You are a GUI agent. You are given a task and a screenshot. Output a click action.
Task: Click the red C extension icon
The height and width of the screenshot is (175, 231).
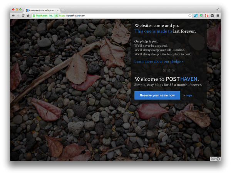click(207, 16)
